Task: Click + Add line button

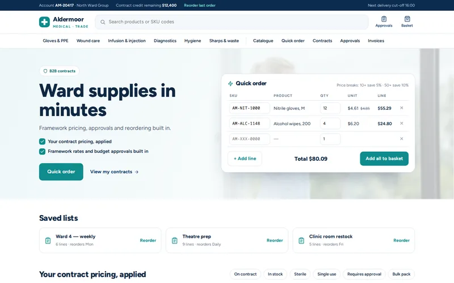Action: 245,158
